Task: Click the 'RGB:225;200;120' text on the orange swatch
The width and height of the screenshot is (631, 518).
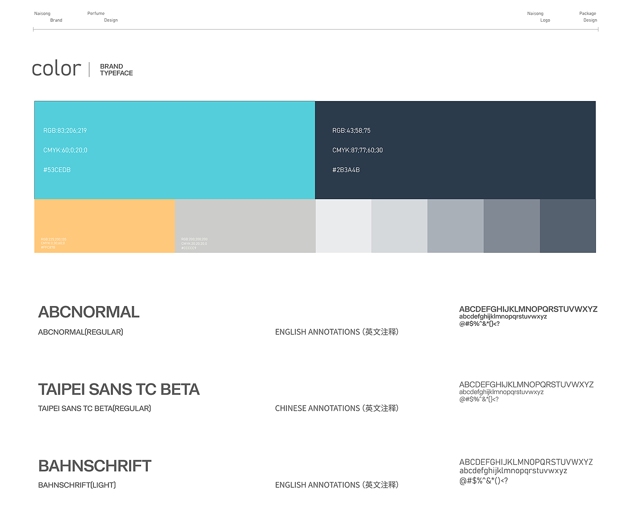Action: 54,240
